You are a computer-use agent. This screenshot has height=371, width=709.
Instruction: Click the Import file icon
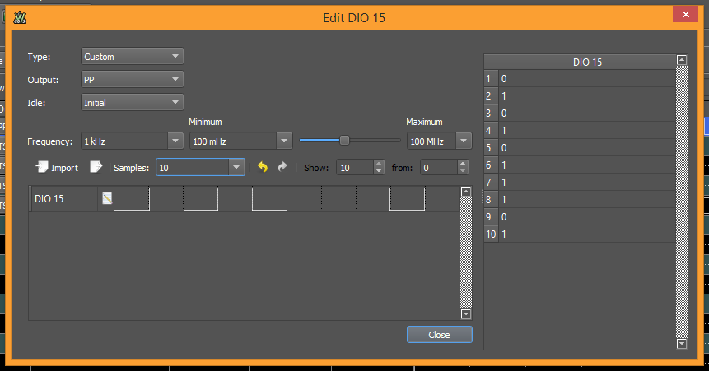click(x=41, y=167)
